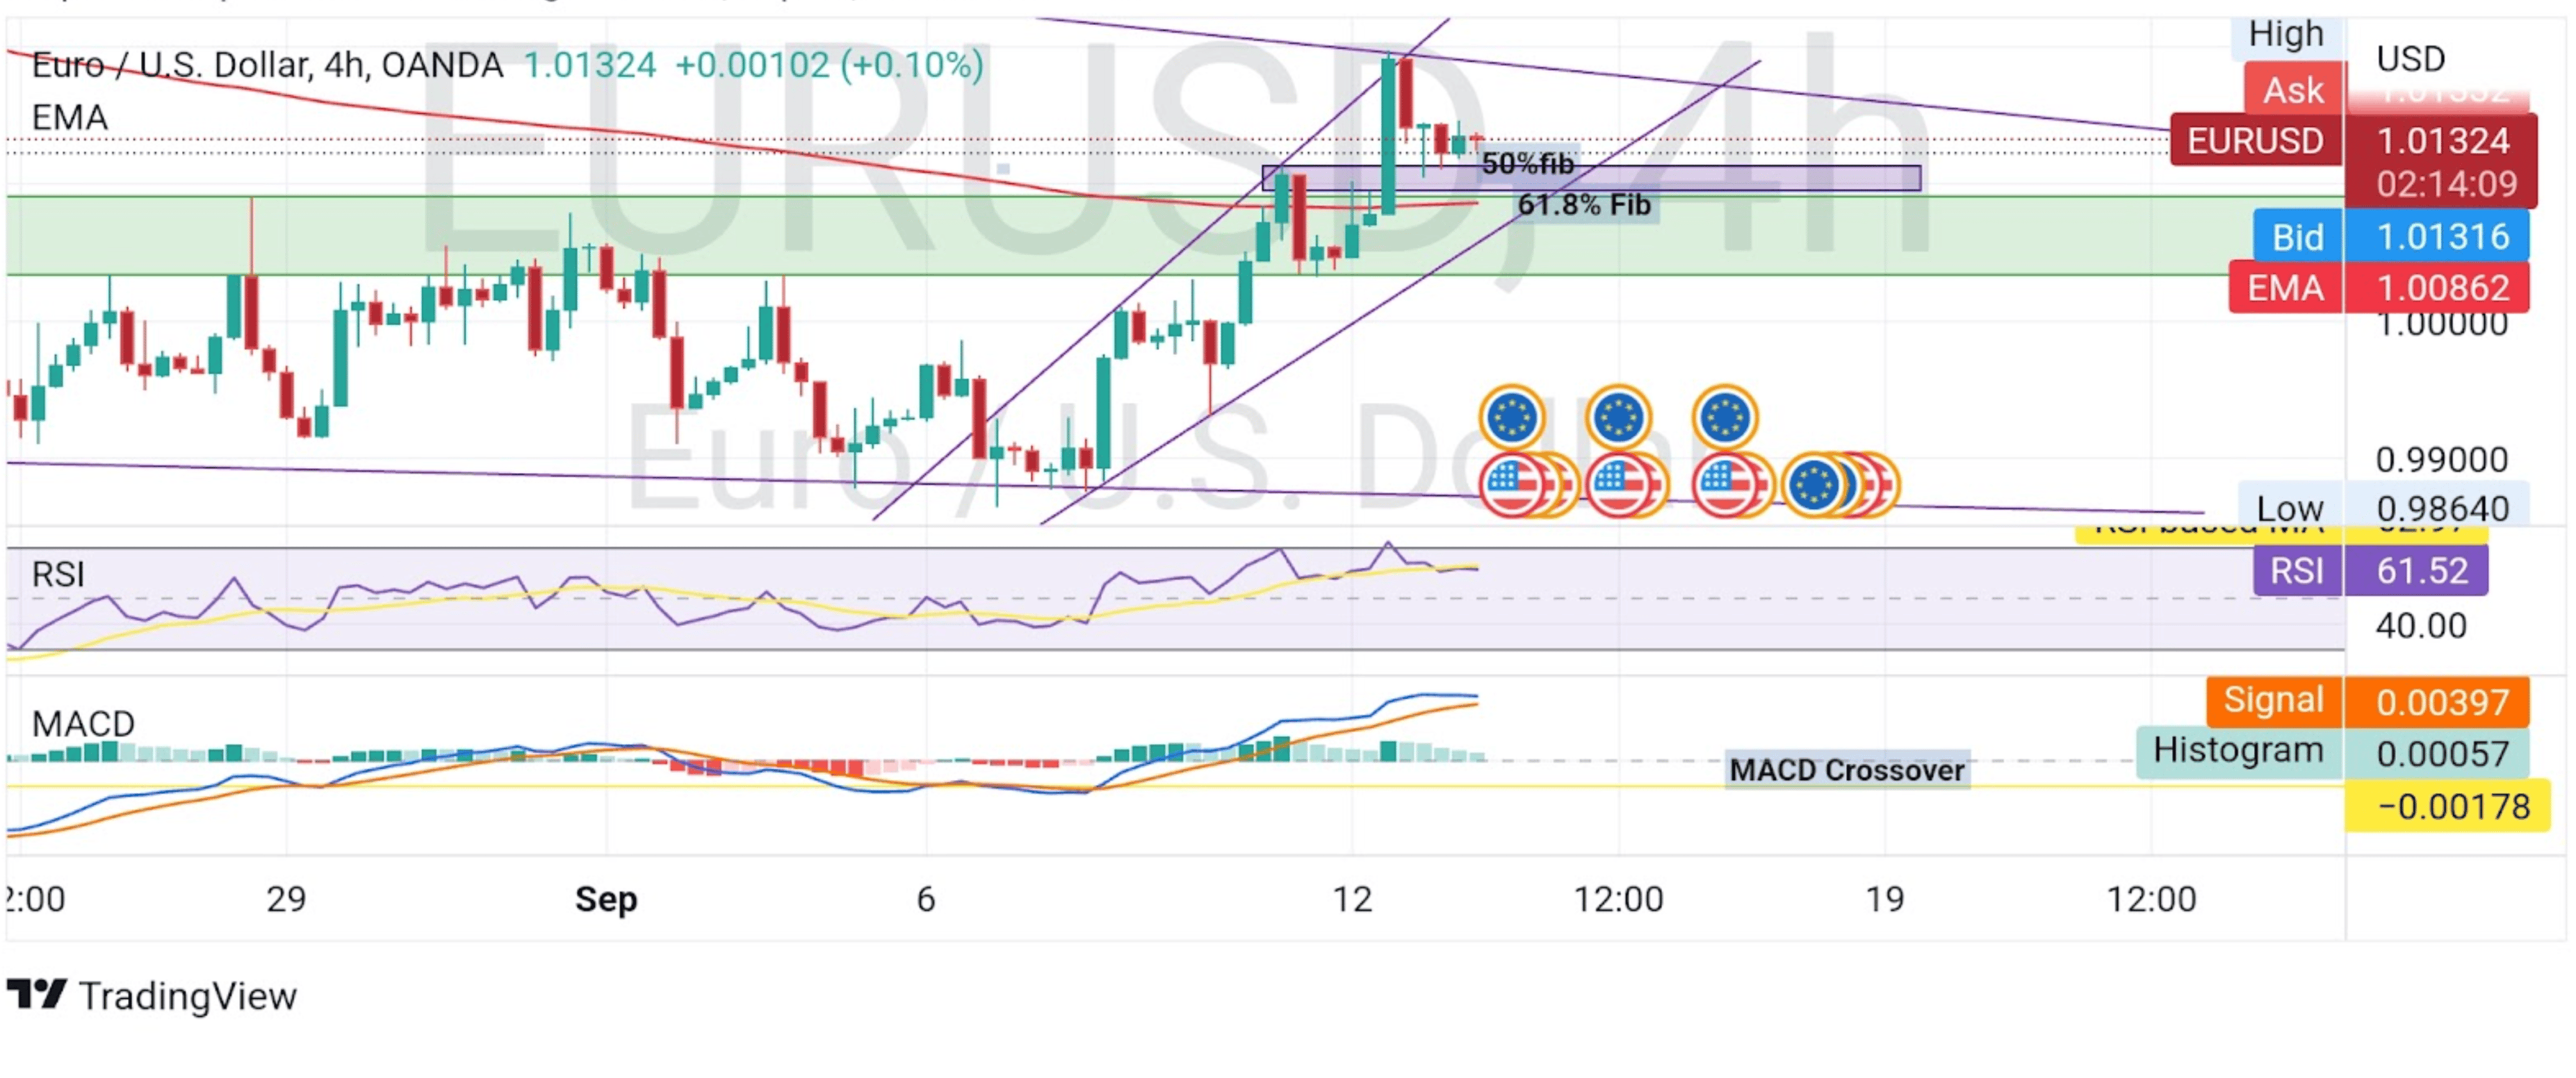The width and height of the screenshot is (2576, 1078).
Task: Click the 'Sep' label on time axis
Action: click(606, 899)
